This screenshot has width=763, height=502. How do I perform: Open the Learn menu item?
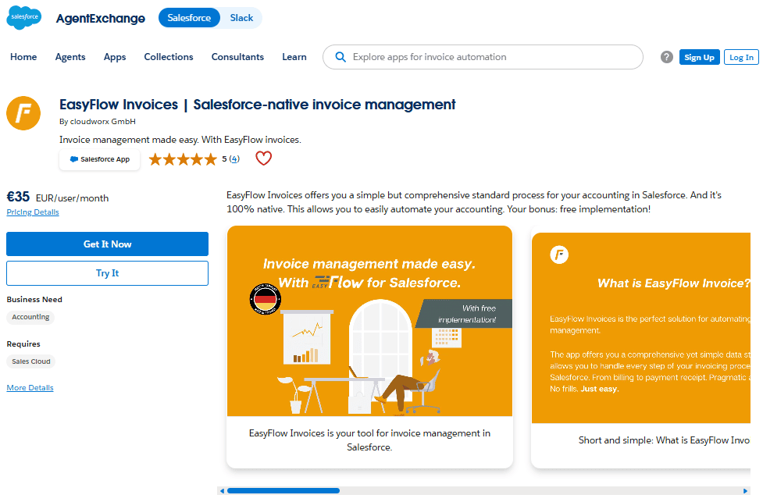tap(294, 57)
